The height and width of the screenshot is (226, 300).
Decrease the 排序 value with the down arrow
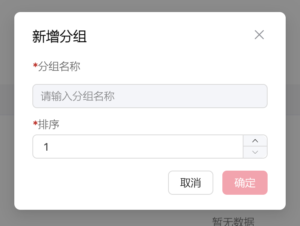[255, 152]
